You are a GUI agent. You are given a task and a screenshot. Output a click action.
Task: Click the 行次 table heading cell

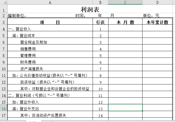click(100, 23)
